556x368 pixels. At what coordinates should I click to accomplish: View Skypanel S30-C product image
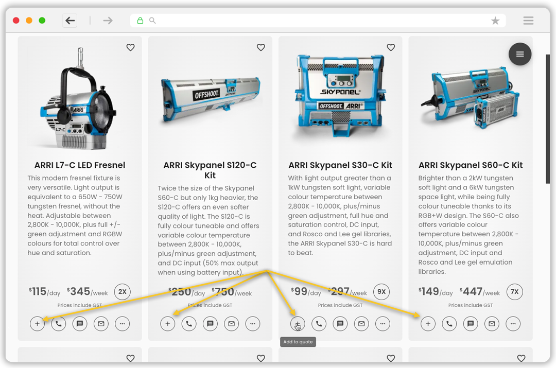click(340, 96)
